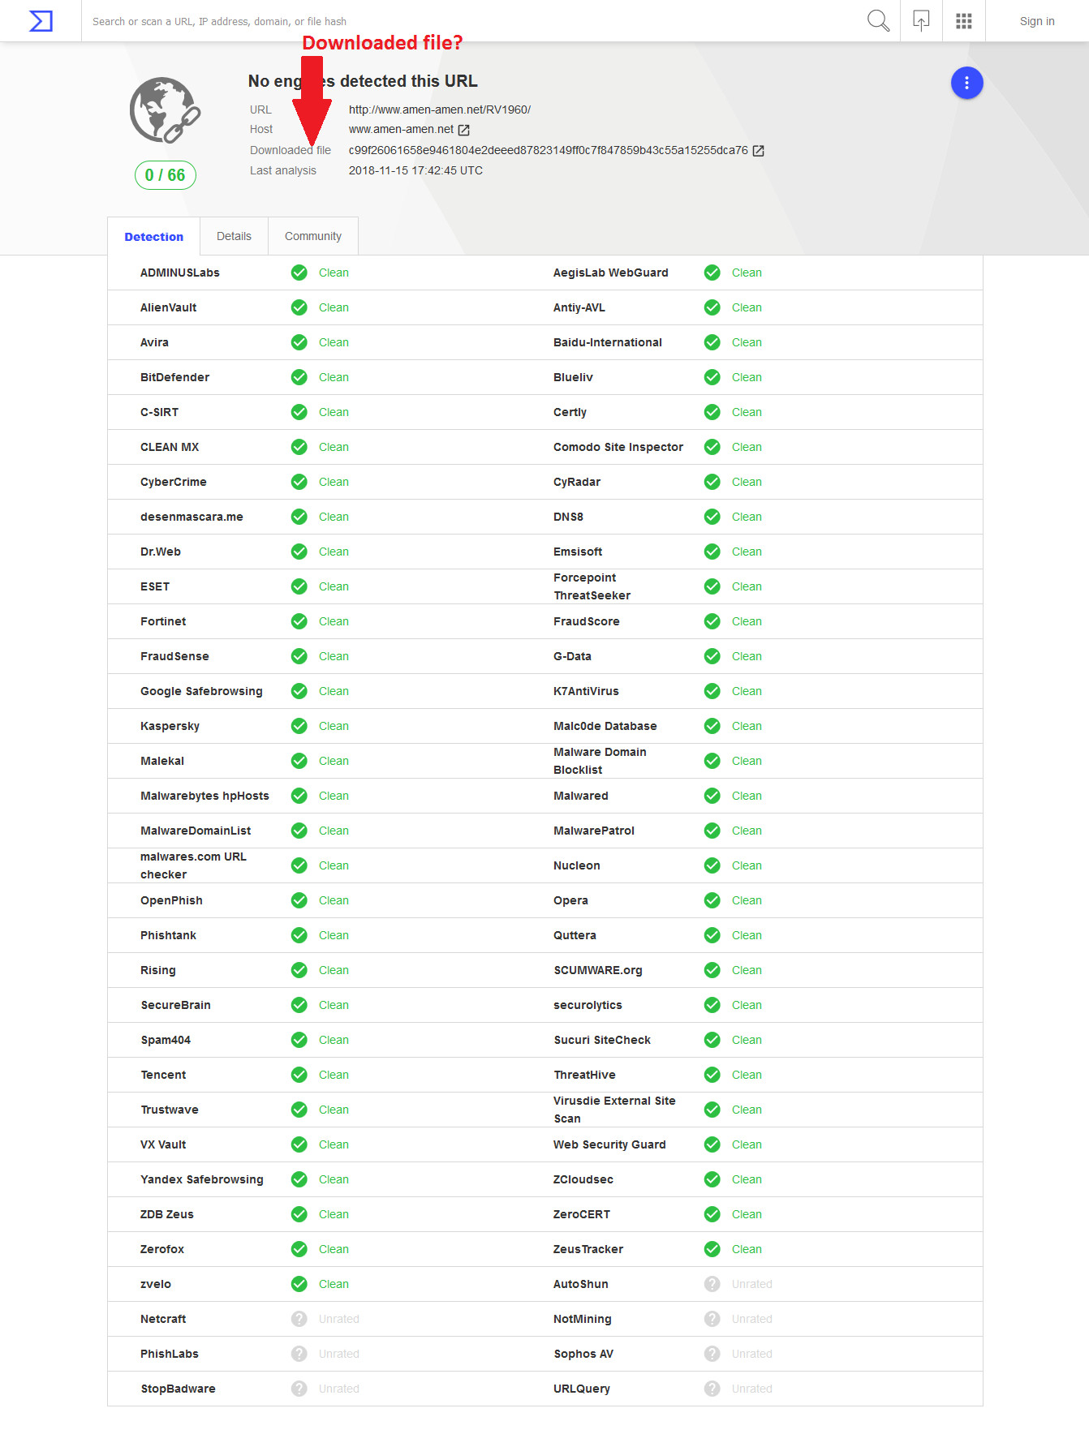Click the Sign in link
1089x1447 pixels.
coord(1037,21)
